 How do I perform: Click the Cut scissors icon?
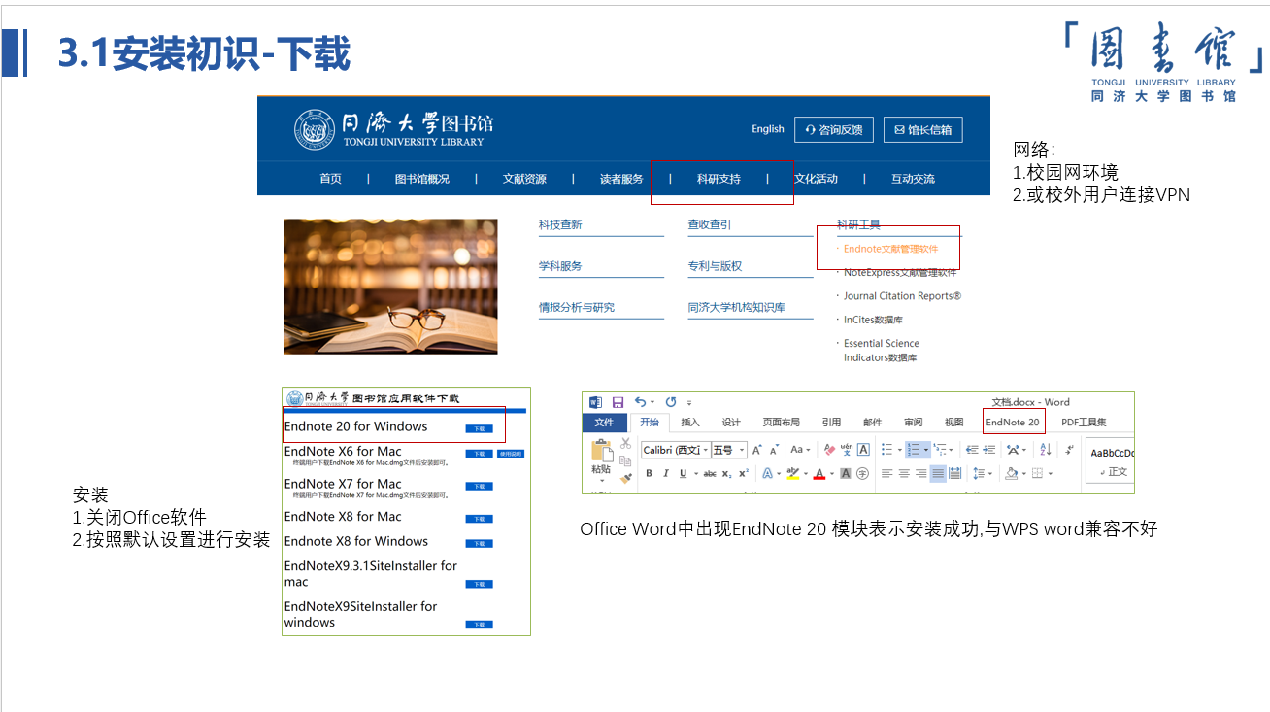(625, 443)
